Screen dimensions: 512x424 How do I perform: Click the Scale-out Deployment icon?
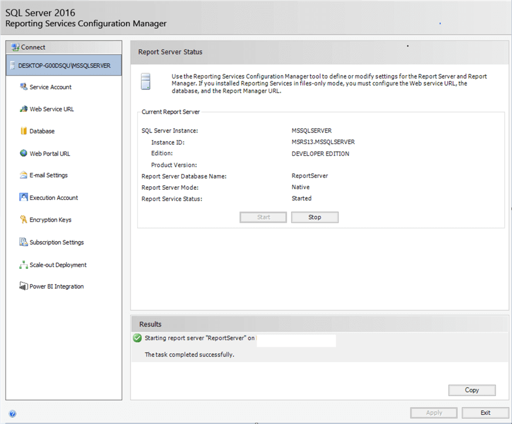(x=23, y=265)
